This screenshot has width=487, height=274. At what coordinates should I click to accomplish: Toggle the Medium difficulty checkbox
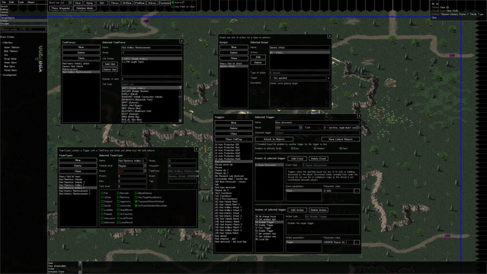(315, 148)
